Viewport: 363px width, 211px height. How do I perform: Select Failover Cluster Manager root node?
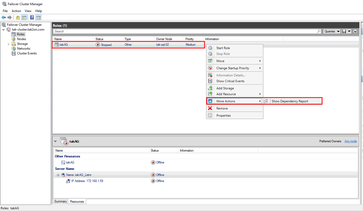pyautogui.click(x=24, y=25)
